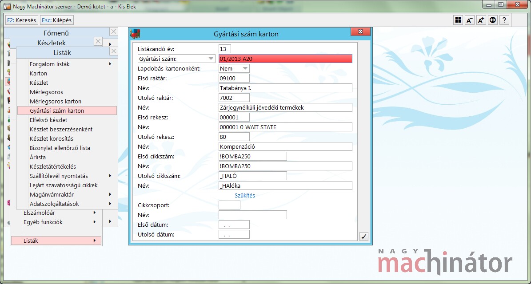Click the Szűkítés section label

coord(245,195)
